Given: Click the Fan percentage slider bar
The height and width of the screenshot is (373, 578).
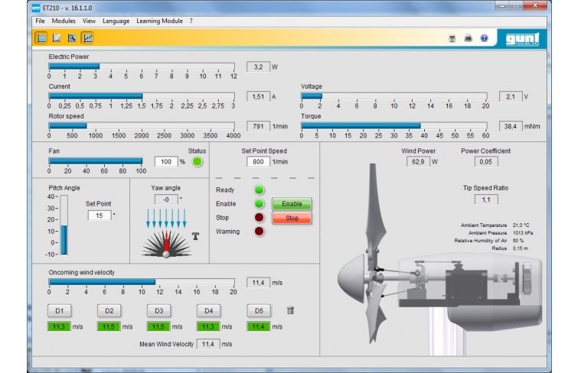Looking at the screenshot, I should (96, 161).
